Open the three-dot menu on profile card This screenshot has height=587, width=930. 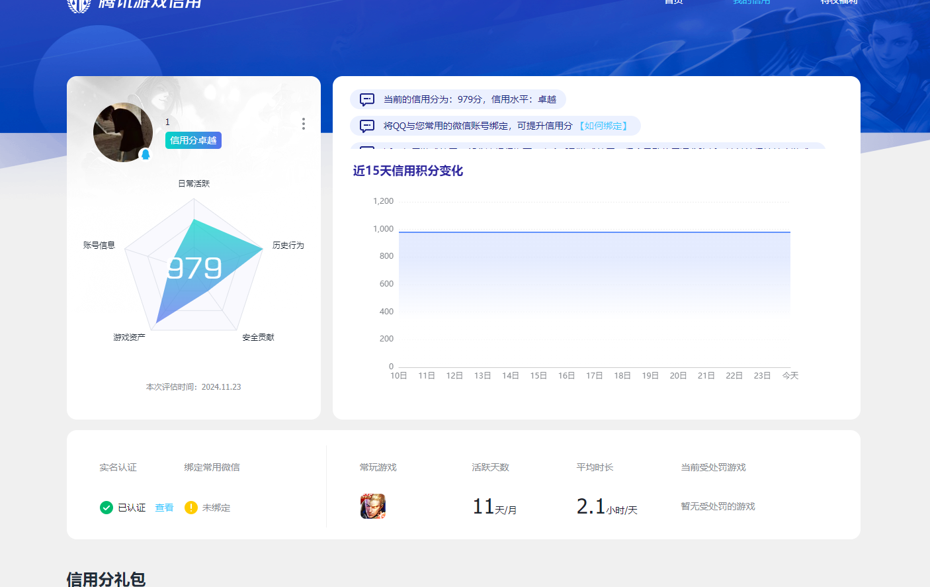(x=304, y=124)
